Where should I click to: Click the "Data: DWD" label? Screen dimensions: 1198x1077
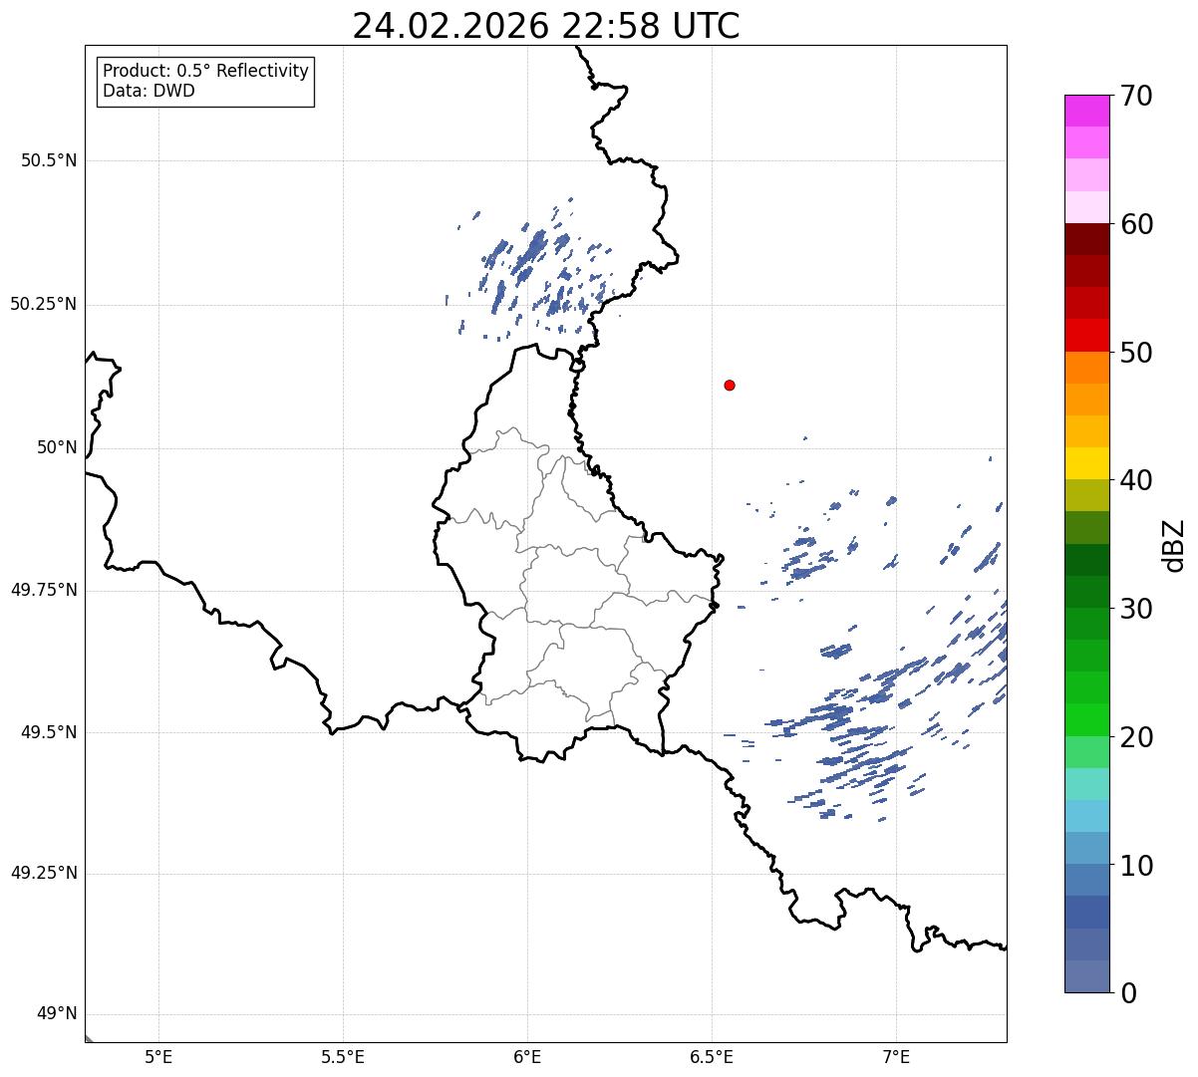pyautogui.click(x=150, y=91)
